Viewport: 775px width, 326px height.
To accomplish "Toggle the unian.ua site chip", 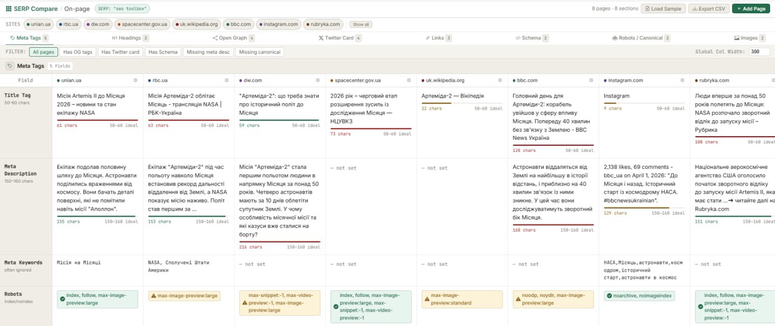I will point(39,24).
